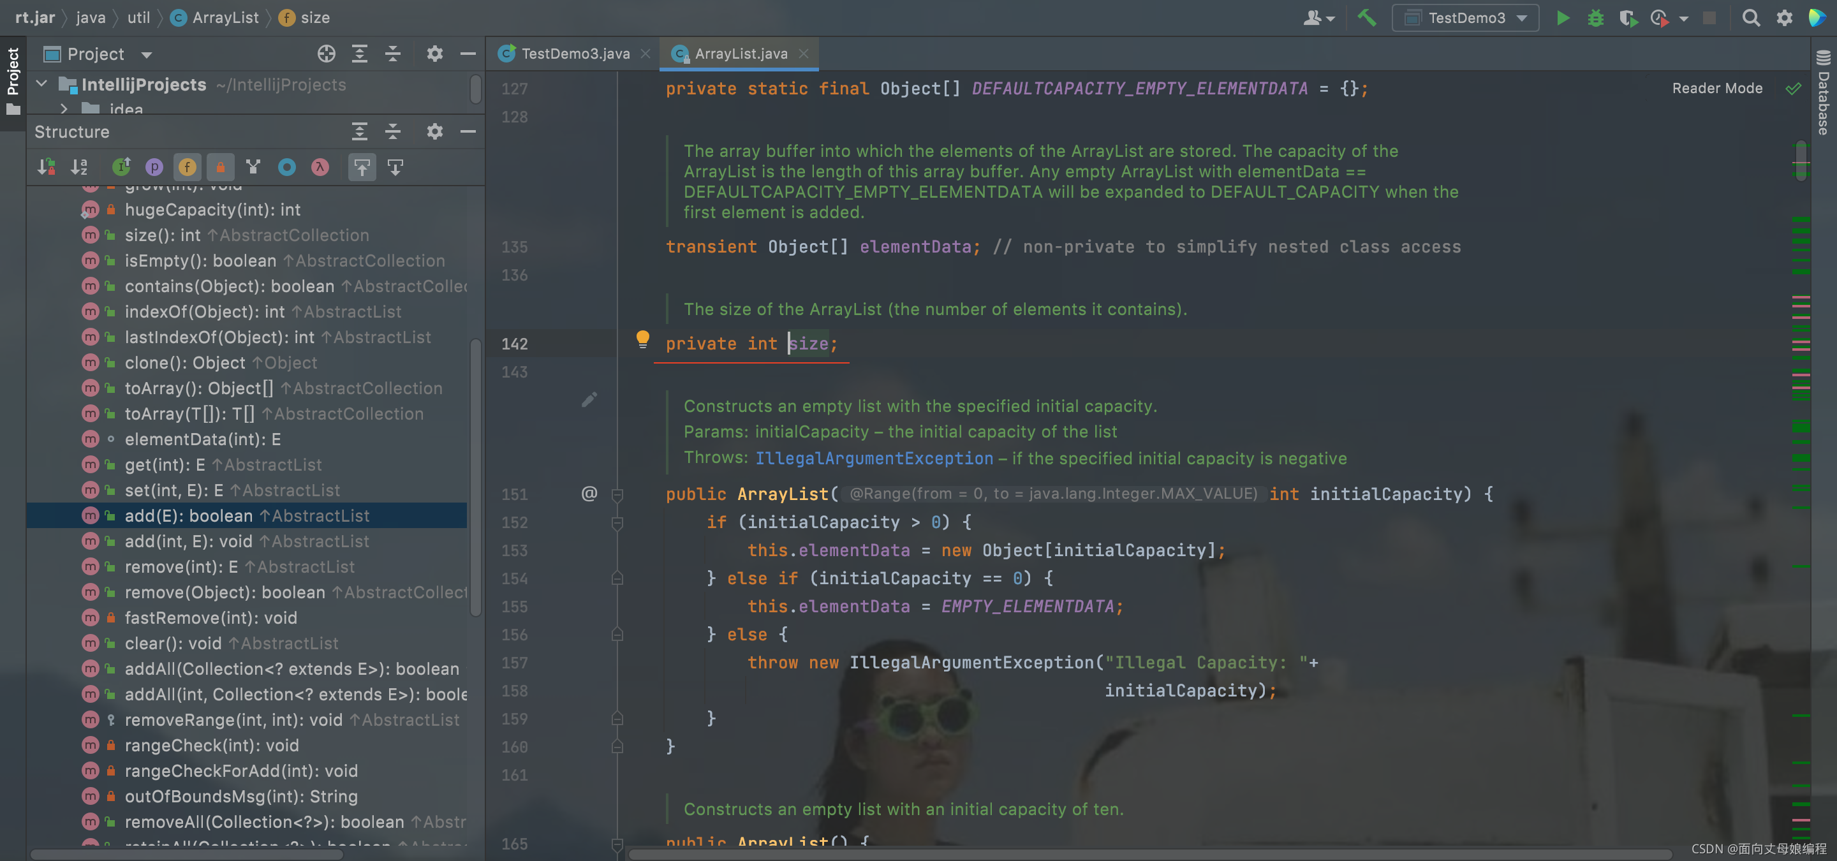The height and width of the screenshot is (861, 1837).
Task: Click the Run TestDemo3 play button
Action: click(x=1563, y=18)
